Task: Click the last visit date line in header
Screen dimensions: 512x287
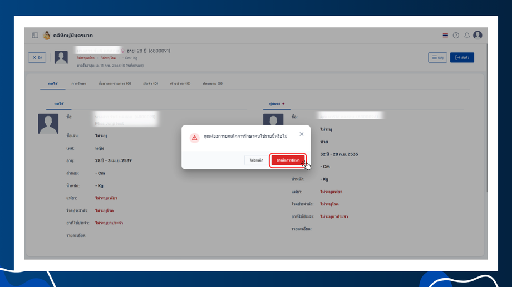Action: coord(110,66)
